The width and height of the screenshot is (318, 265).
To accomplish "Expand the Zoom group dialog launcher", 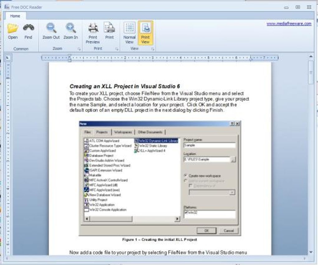I will coord(79,49).
